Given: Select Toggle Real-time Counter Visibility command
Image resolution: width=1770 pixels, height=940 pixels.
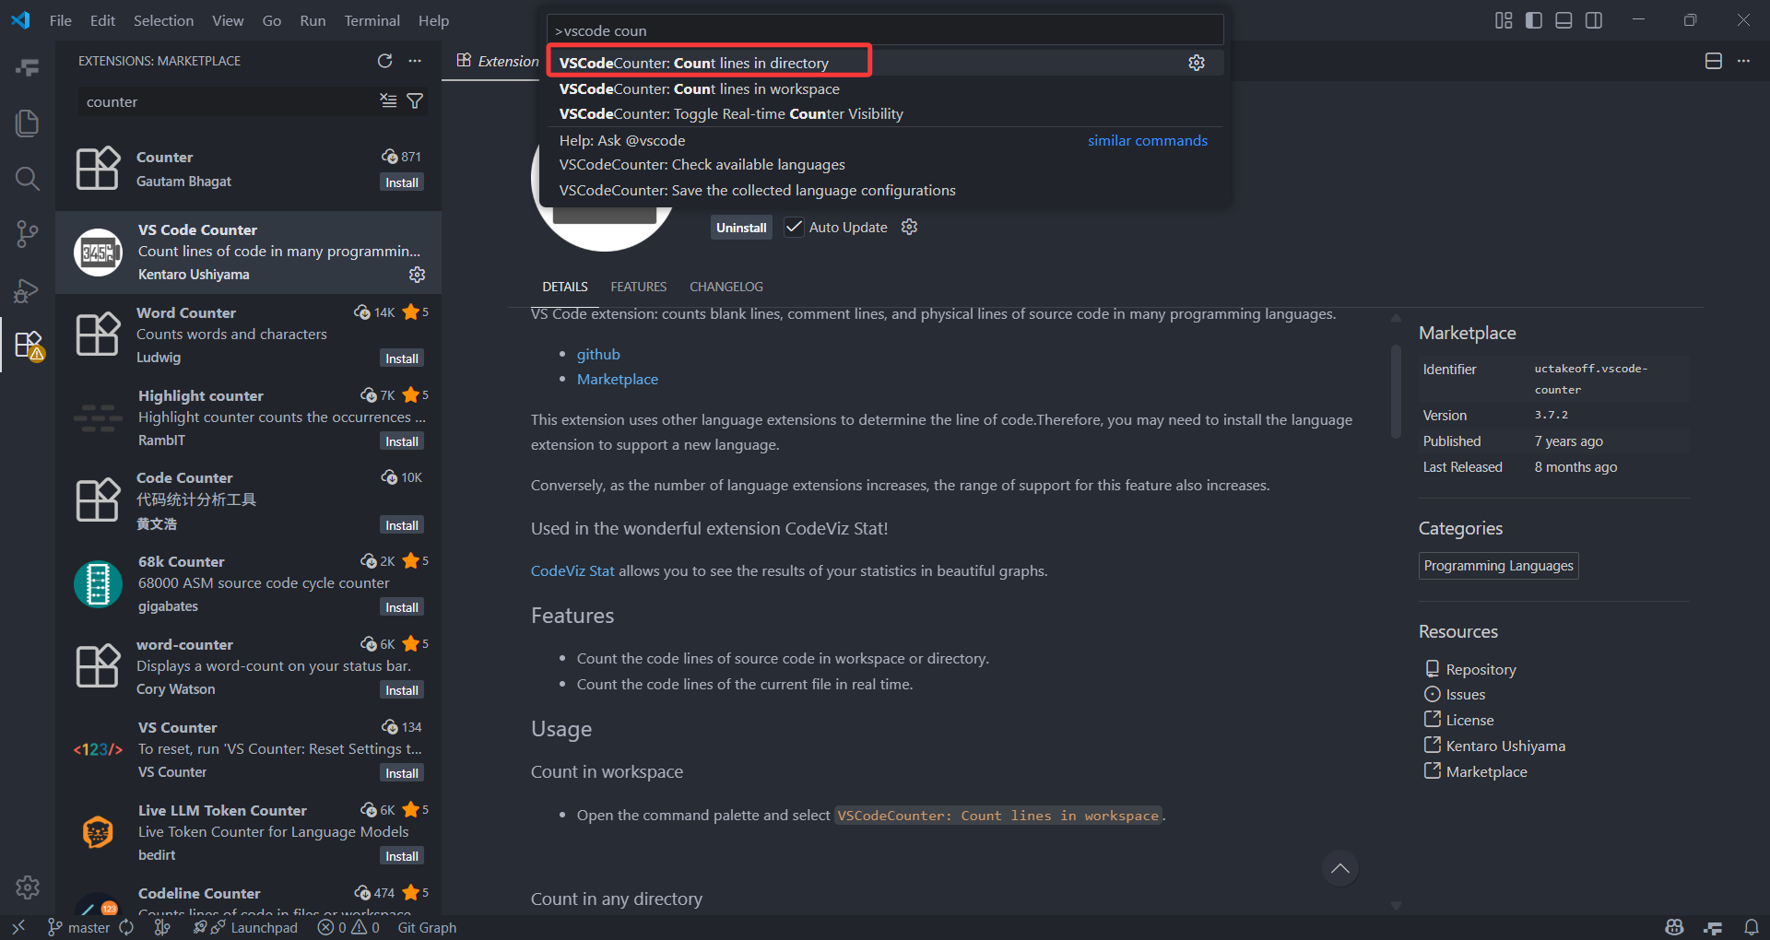Looking at the screenshot, I should [885, 113].
